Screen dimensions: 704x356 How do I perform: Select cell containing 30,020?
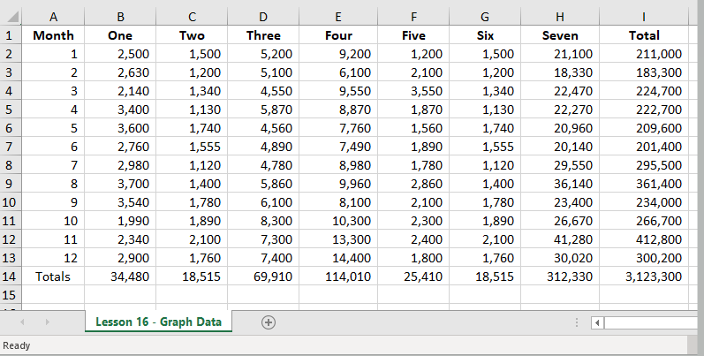click(560, 258)
